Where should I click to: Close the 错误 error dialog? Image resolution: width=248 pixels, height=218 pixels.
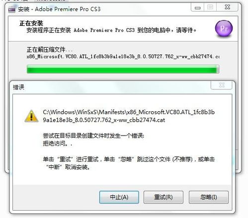222,85
